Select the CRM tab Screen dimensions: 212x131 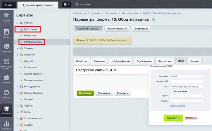pos(181,61)
